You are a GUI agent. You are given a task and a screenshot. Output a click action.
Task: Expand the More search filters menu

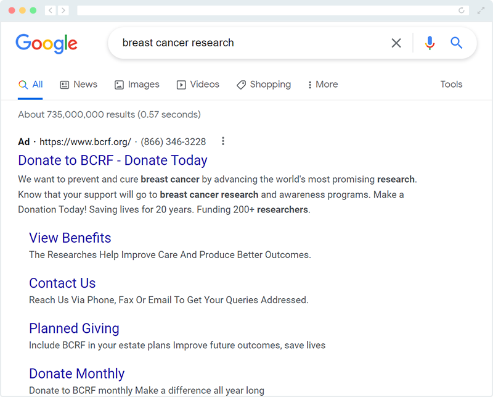(323, 85)
